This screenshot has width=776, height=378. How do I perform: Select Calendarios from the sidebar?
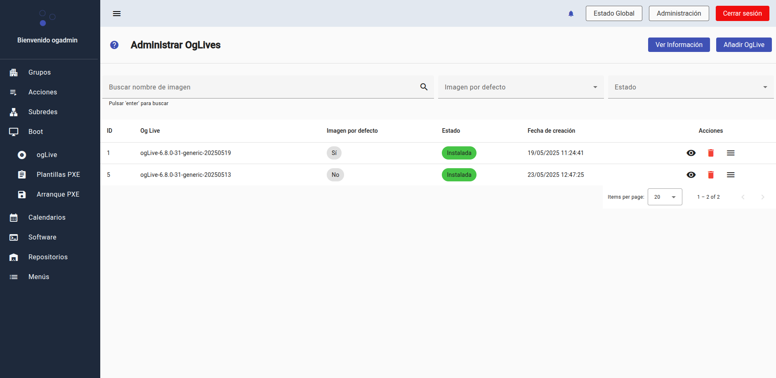47,217
